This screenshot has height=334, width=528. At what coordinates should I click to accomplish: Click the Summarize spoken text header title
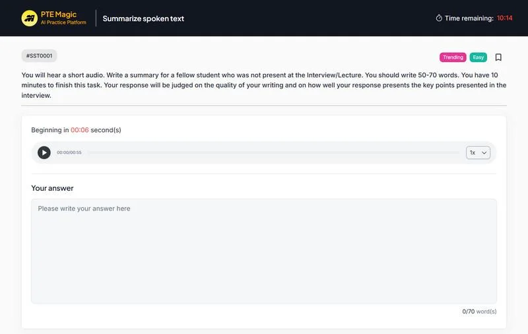143,18
